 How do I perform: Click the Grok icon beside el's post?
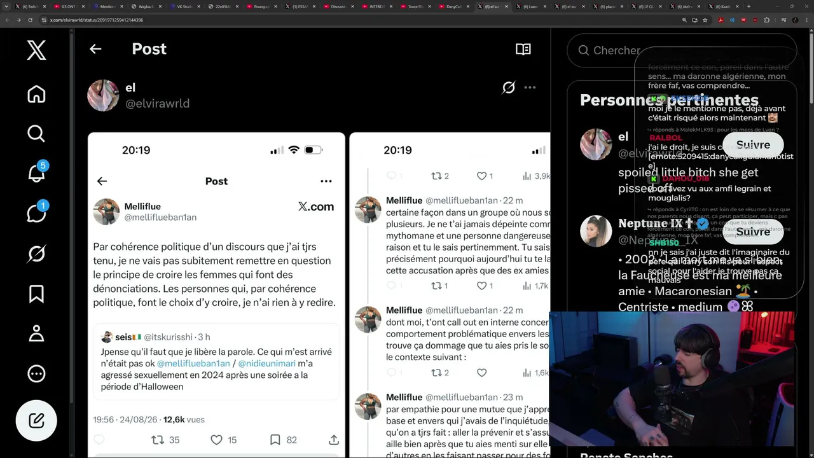[x=508, y=88]
